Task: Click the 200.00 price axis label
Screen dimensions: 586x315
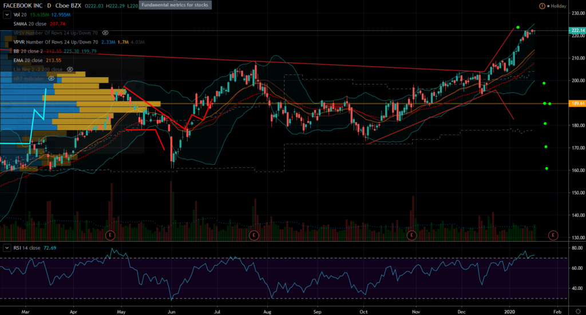Action: 578,80
